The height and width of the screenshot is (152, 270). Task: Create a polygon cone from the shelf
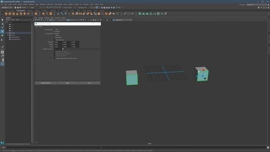click(17, 14)
